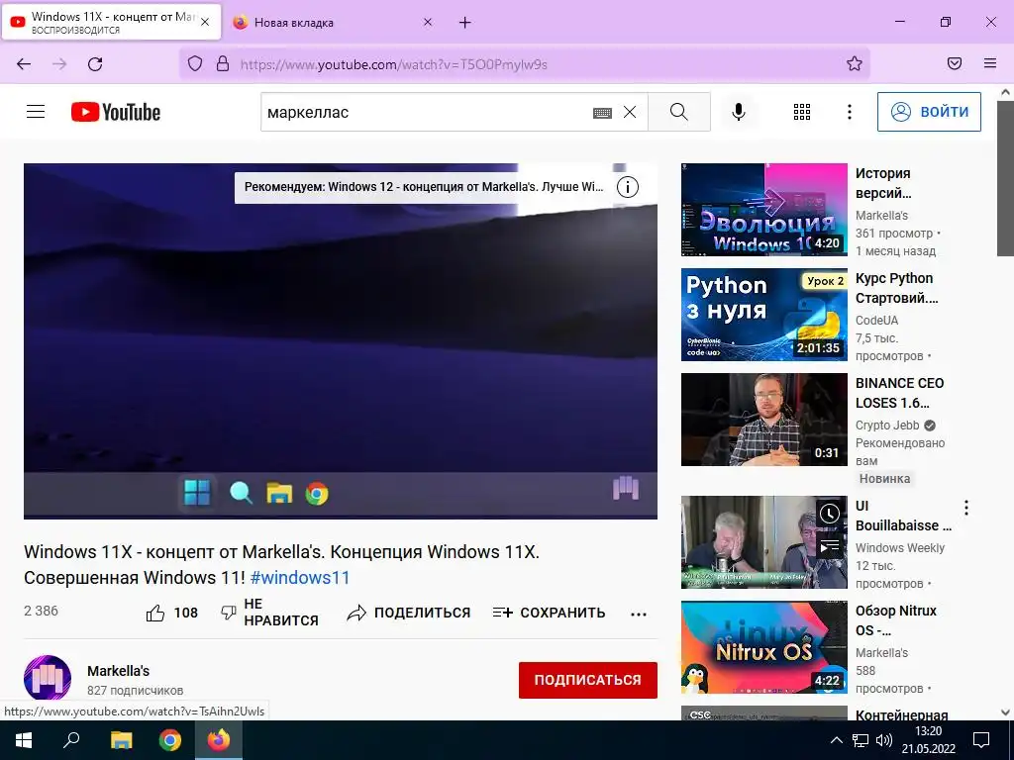1014x760 pixels.
Task: Launch File Explorer from taskbar
Action: (121, 740)
